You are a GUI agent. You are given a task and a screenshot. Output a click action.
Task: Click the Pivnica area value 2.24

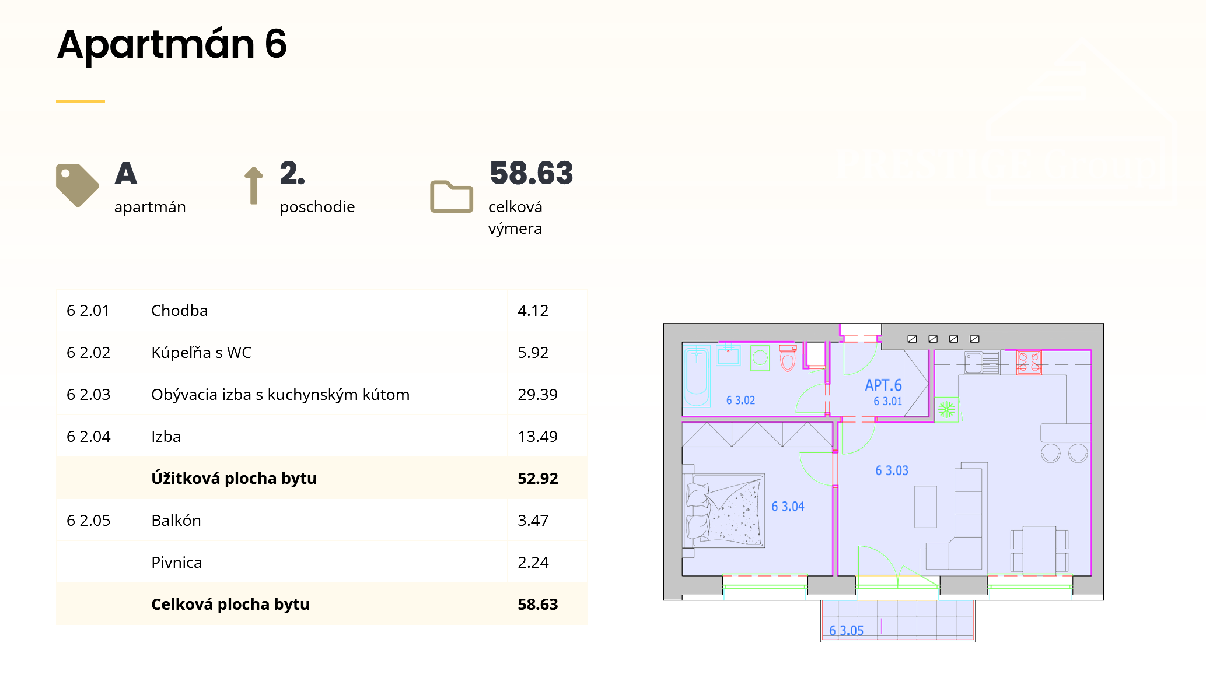533,563
